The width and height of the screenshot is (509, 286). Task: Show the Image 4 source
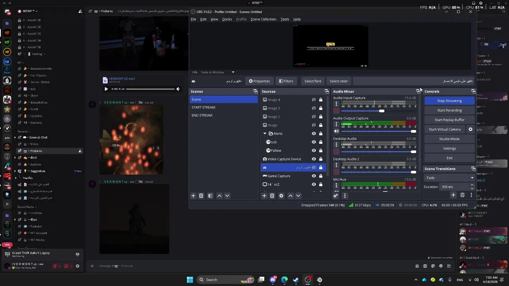click(x=314, y=100)
